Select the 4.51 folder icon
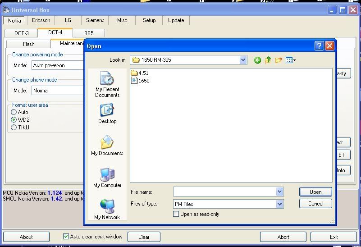Image resolution: width=361 pixels, height=247 pixels. click(x=134, y=73)
